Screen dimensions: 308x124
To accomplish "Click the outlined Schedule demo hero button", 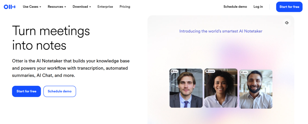I will (x=60, y=91).
